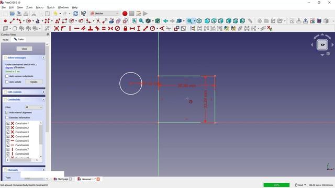Viewport: 335px width, 188px height.
Task: Open the Revit navigation style dropdown
Action: (x=300, y=185)
